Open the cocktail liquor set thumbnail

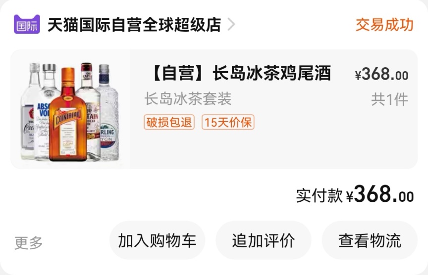click(70, 109)
